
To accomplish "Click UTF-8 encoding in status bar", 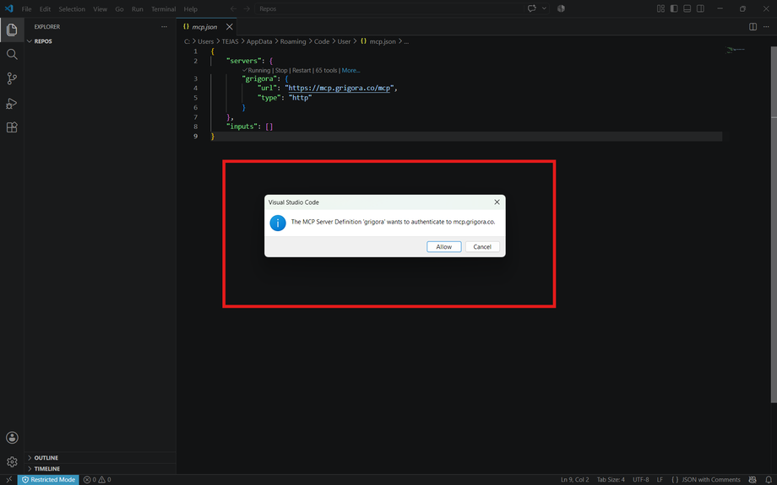I will [x=641, y=480].
